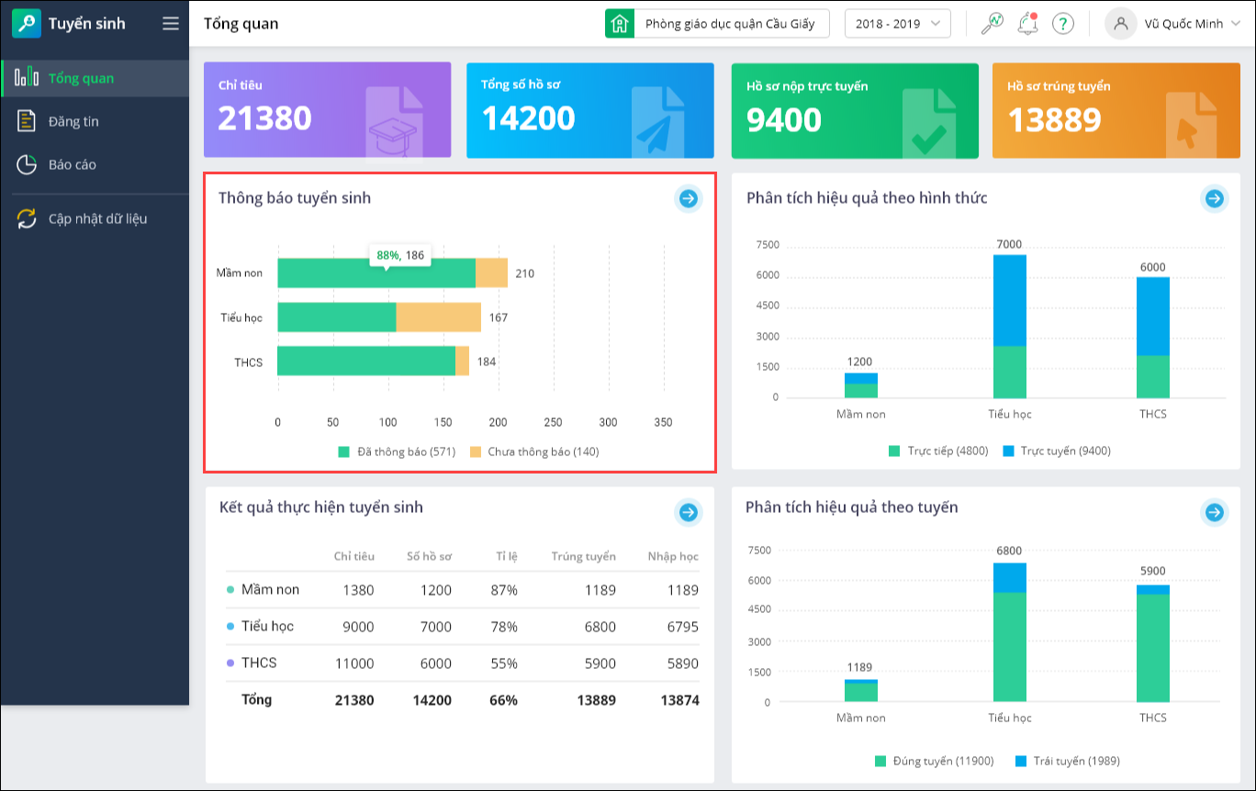Click the Tiểu học row label in results table
Viewport: 1256px width, 791px height.
pyautogui.click(x=267, y=626)
